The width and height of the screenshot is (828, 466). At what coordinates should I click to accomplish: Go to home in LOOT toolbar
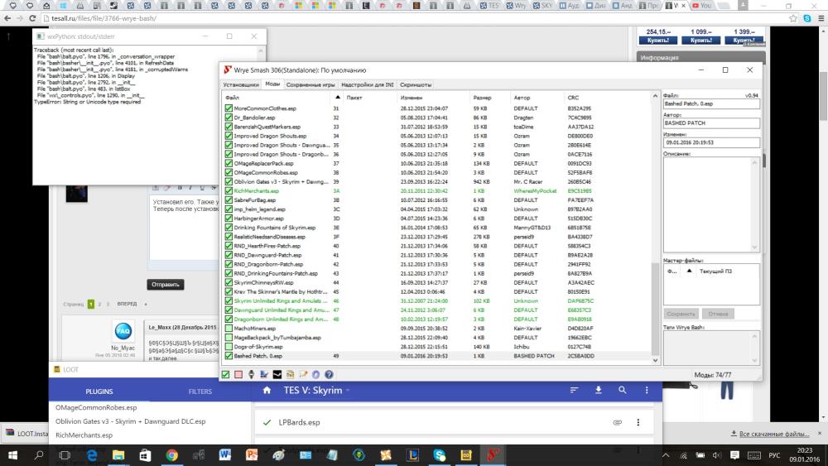pyautogui.click(x=267, y=390)
